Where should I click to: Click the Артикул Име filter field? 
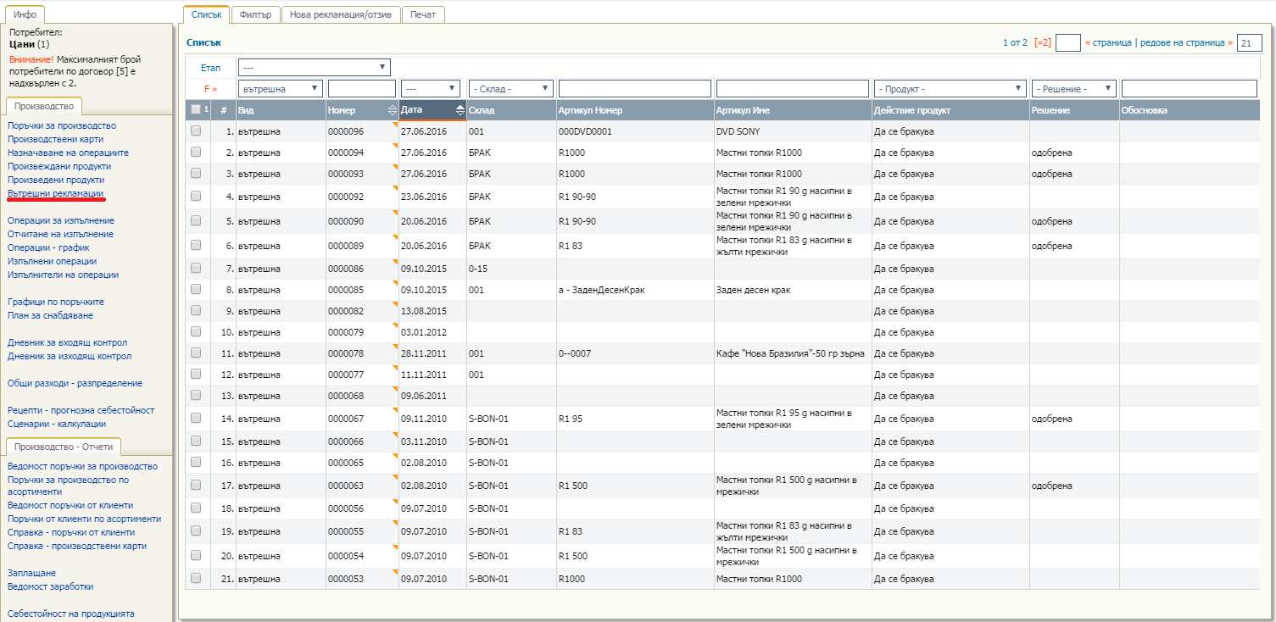[793, 88]
